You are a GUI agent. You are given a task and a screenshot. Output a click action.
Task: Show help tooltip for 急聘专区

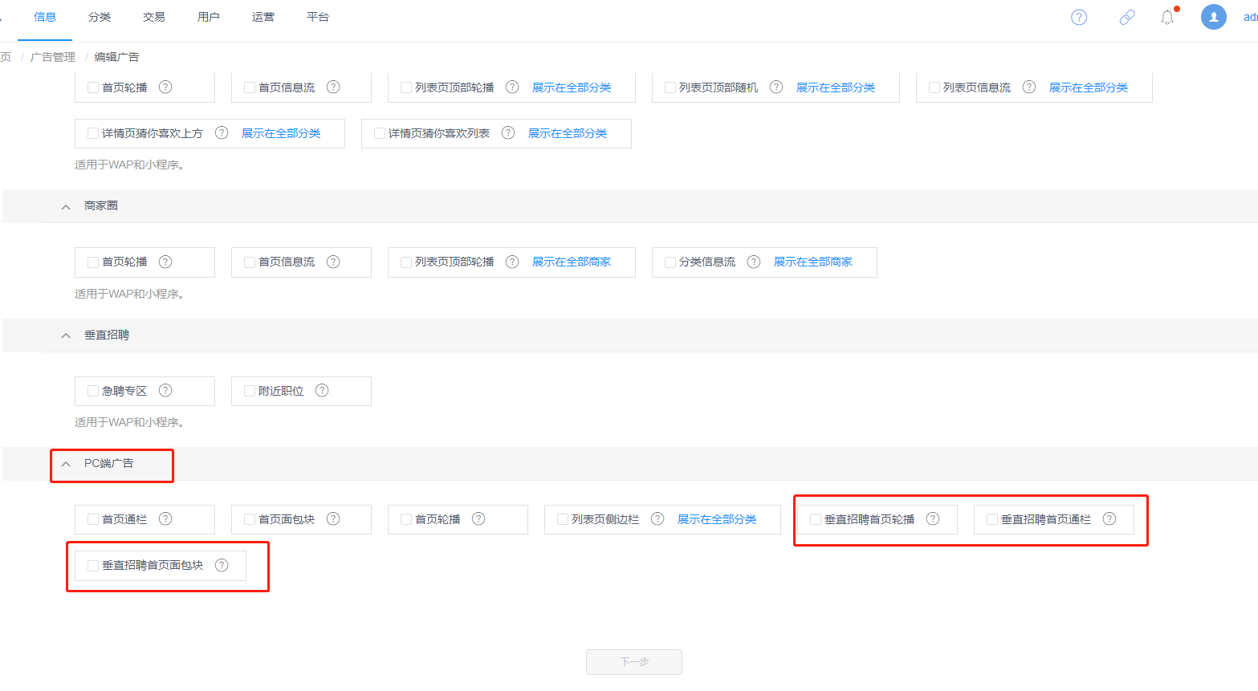click(x=165, y=391)
